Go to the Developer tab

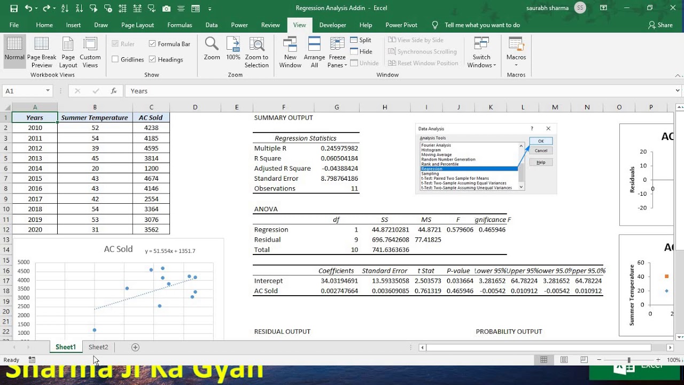pos(333,25)
